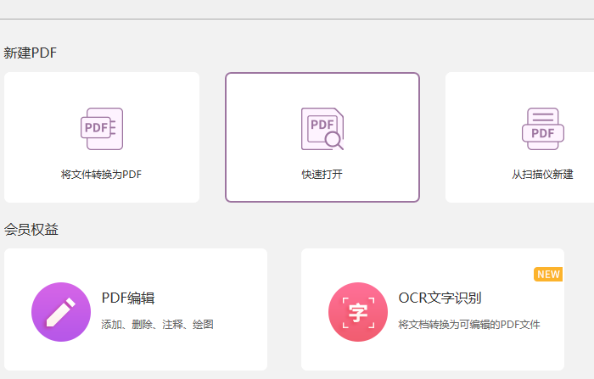Click the 快速打开 label
Image resolution: width=594 pixels, height=379 pixels.
pos(322,175)
